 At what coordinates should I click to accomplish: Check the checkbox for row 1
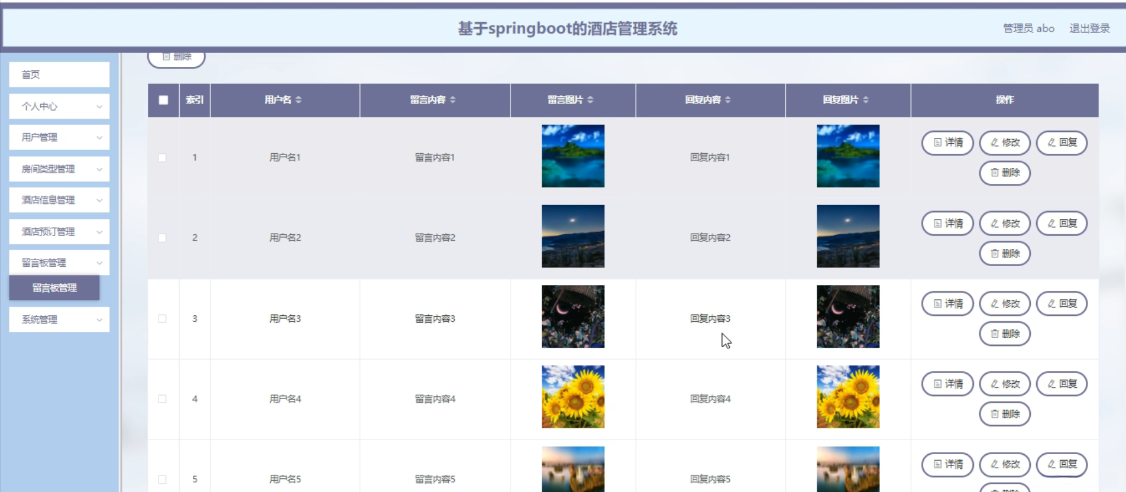click(x=162, y=158)
